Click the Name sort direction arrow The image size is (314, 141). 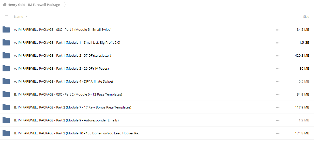pyautogui.click(x=26, y=17)
